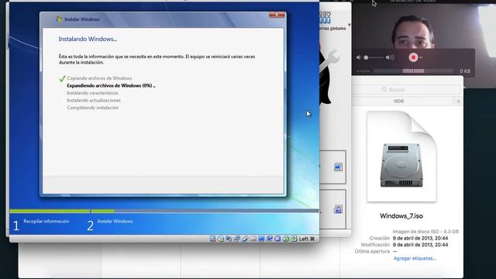
Task: Adjust the recording volume slider
Action: (374, 57)
